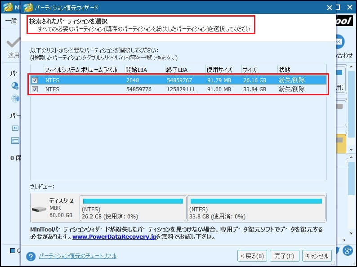
Task: Click the 戻る(B) back button
Action: (252, 256)
